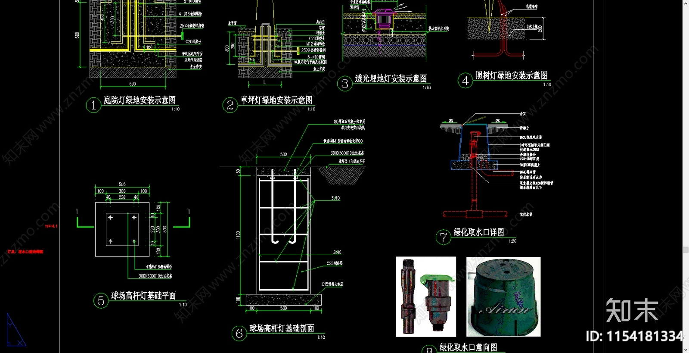Image resolution: width=689 pixels, height=353 pixels.
Task: Select the left section mark 1
Action: tap(77, 212)
